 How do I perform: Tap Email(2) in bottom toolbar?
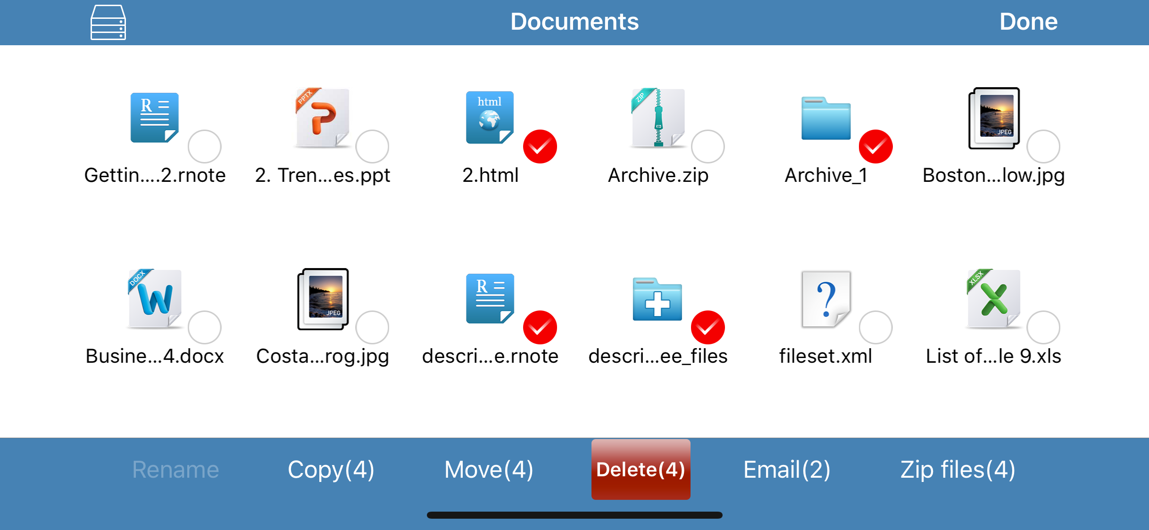[x=787, y=470]
